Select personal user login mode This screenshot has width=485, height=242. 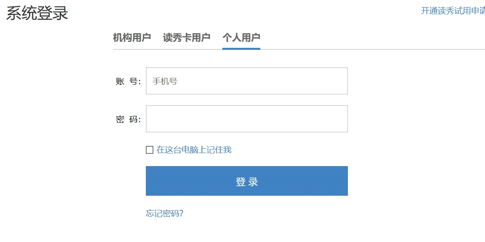click(x=241, y=37)
